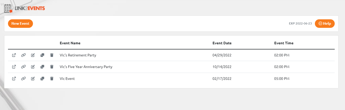Click the Link2Events logo
Image resolution: width=345 pixels, height=110 pixels.
tap(25, 9)
